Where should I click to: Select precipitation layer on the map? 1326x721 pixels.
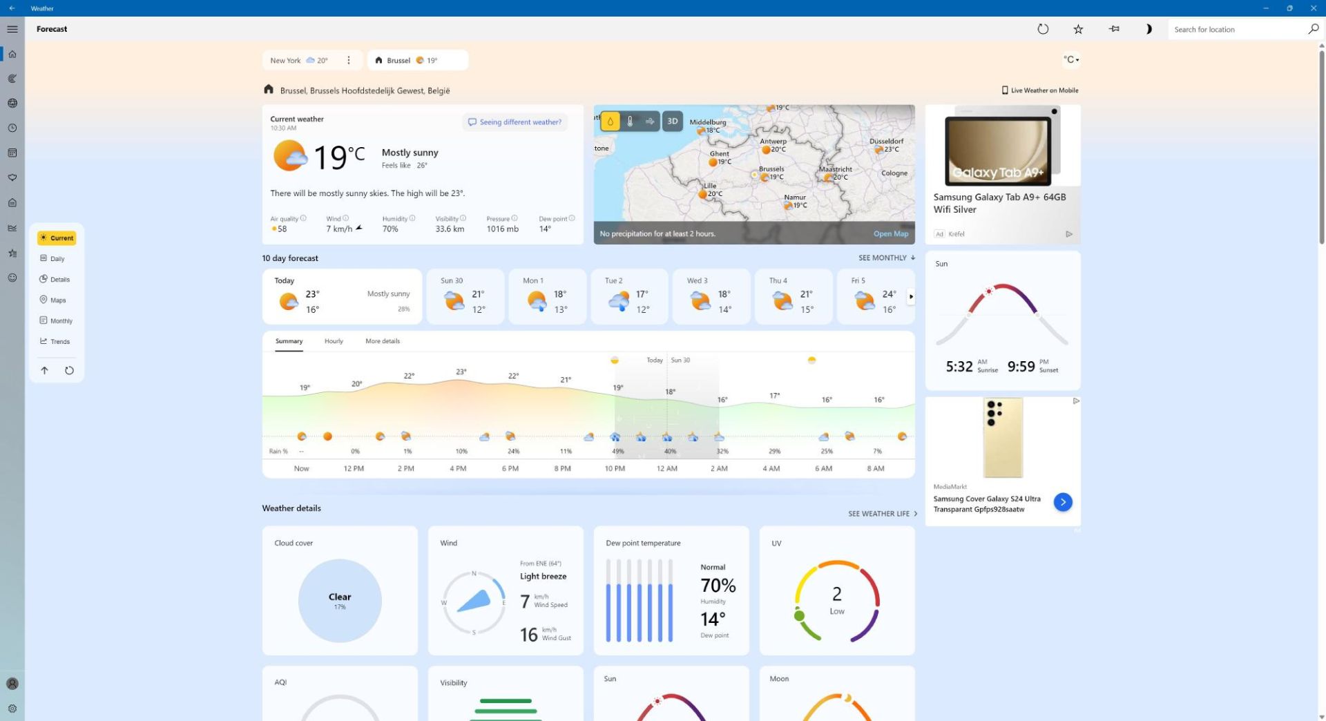tap(610, 122)
